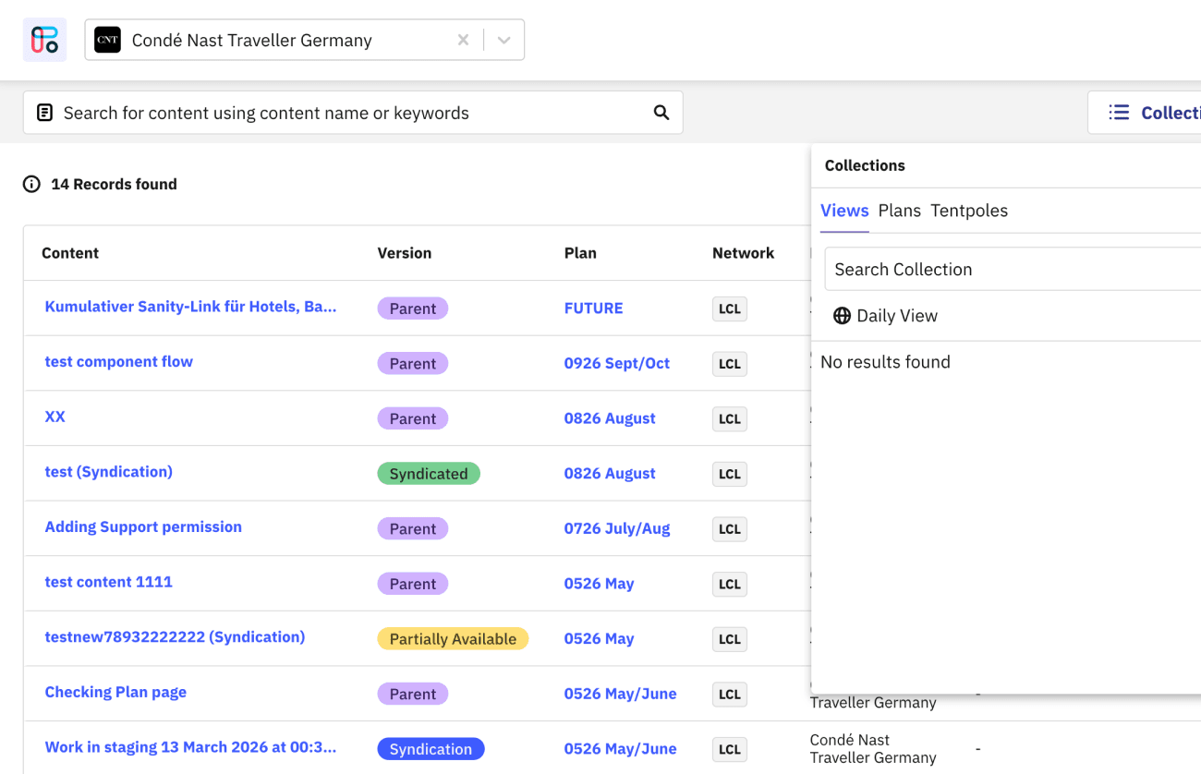Click LCL network tag in Kumulativer row
Image resolution: width=1201 pixels, height=774 pixels.
coord(730,309)
